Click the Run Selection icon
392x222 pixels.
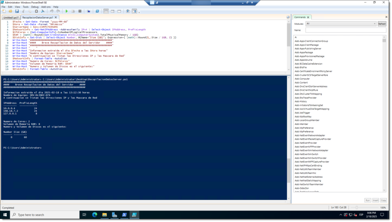(73, 11)
